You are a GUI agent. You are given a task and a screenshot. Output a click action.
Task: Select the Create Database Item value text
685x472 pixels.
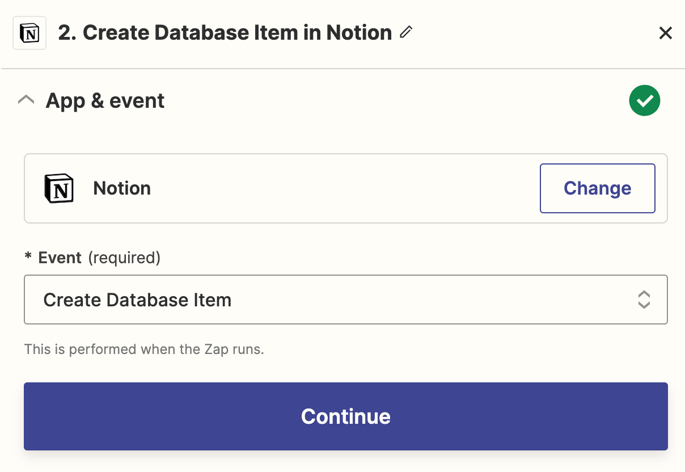137,300
